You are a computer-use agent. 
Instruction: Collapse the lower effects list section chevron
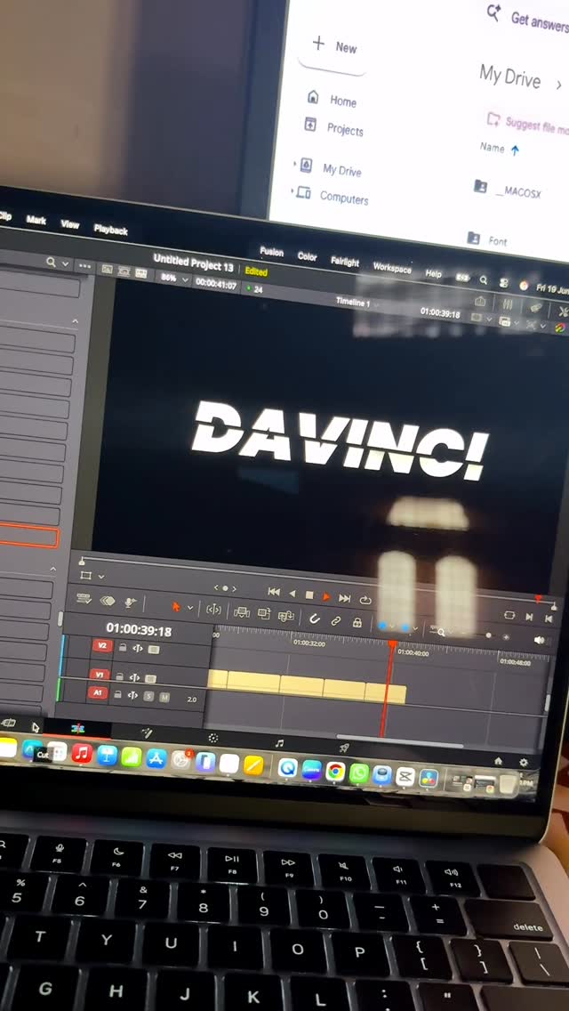pyautogui.click(x=52, y=570)
